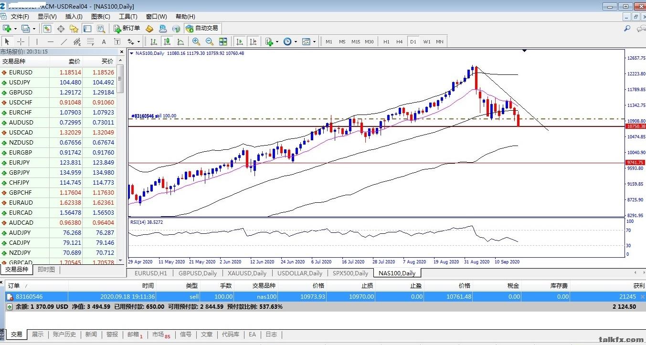Screen dimensions: 646x345
Task: Select the Fibonacci retracement tool
Action: (90, 42)
